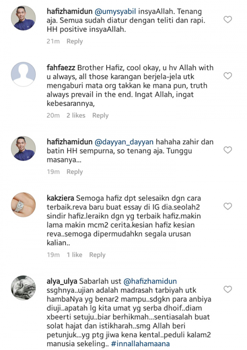Open the @dayyan_dayyan mention
Screen dimensions: 247x350
[124, 142]
